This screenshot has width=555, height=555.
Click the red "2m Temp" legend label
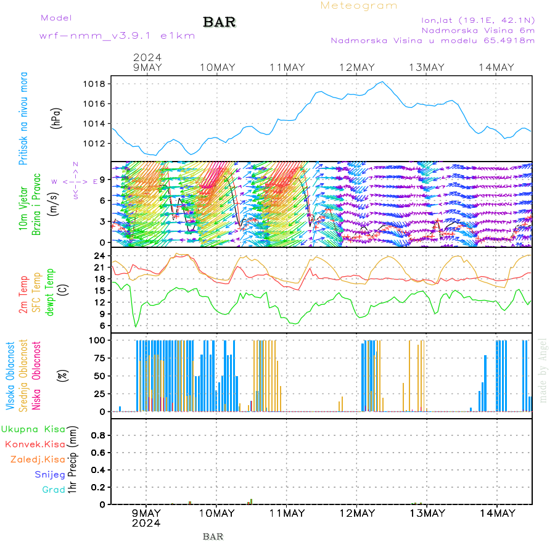point(23,295)
